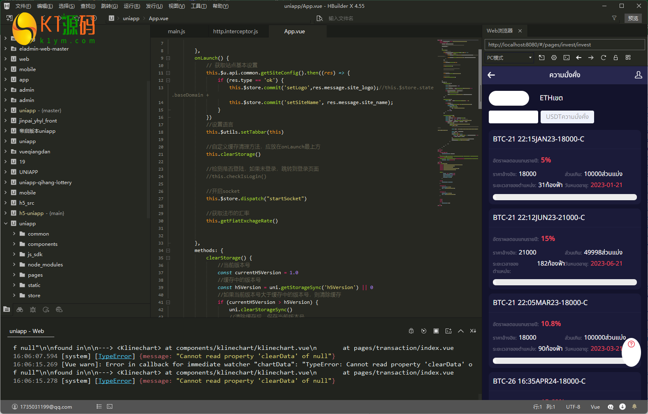Click the notification bell in status bar
Image resolution: width=648 pixels, height=414 pixels.
pyautogui.click(x=634, y=407)
